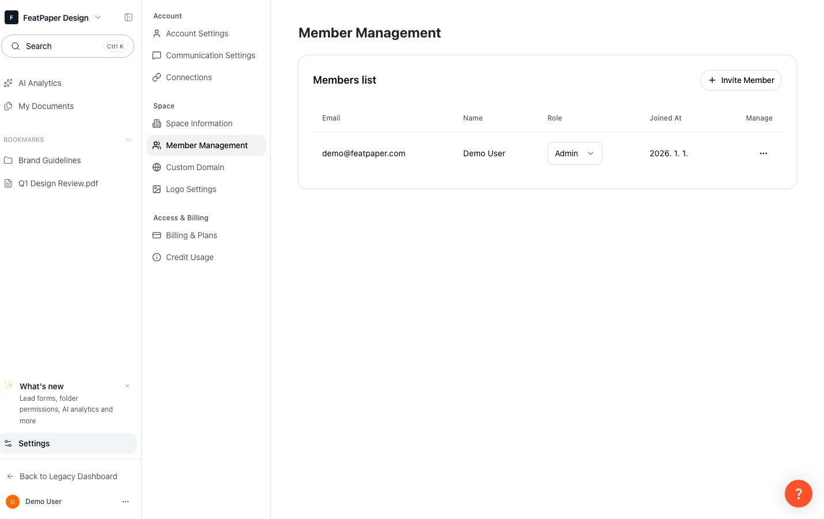Click the Role column header
This screenshot has height=519, width=824.
point(554,118)
